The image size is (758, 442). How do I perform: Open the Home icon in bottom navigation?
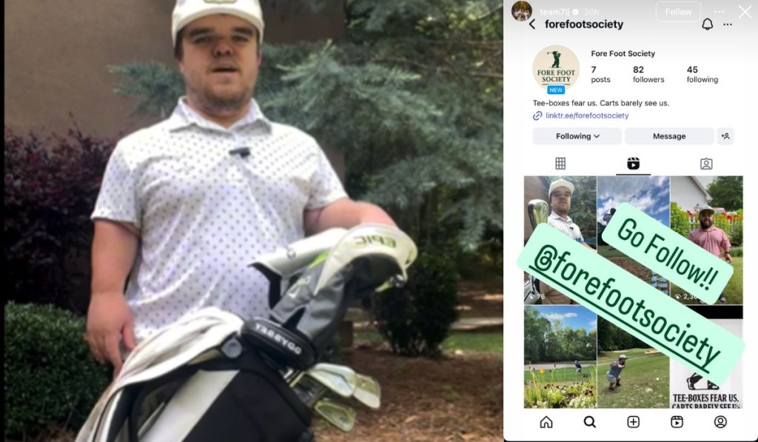[546, 422]
